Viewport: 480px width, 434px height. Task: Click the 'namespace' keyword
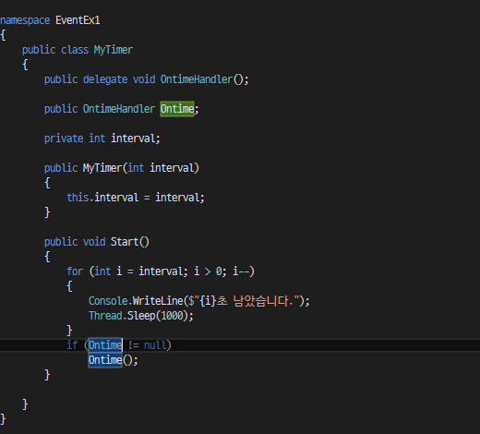(x=25, y=20)
